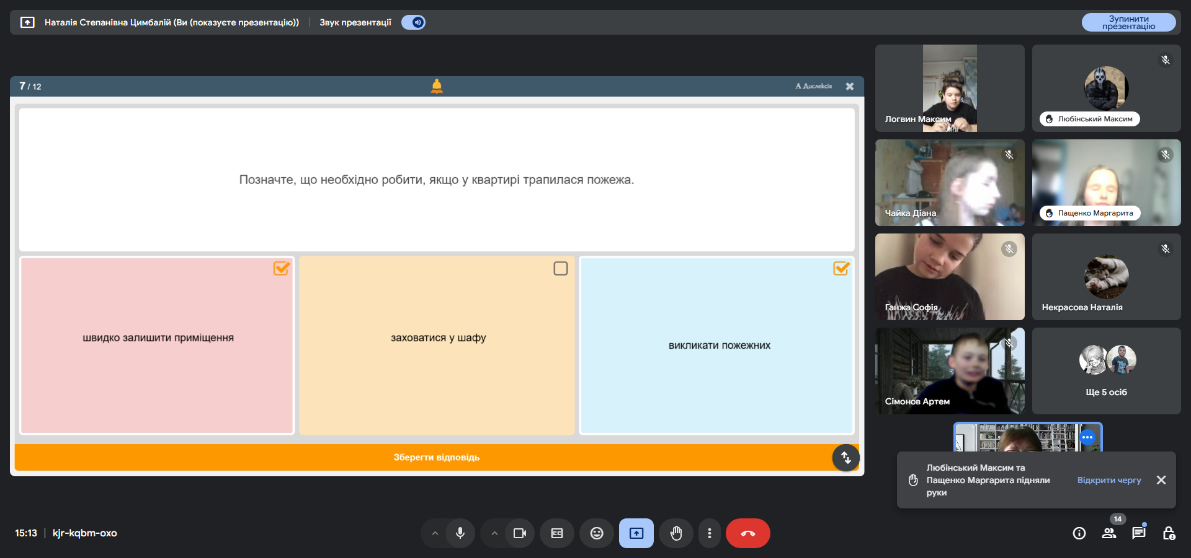Stop presenting with 'Зупинити презентацію'
This screenshot has width=1191, height=558.
[1129, 22]
